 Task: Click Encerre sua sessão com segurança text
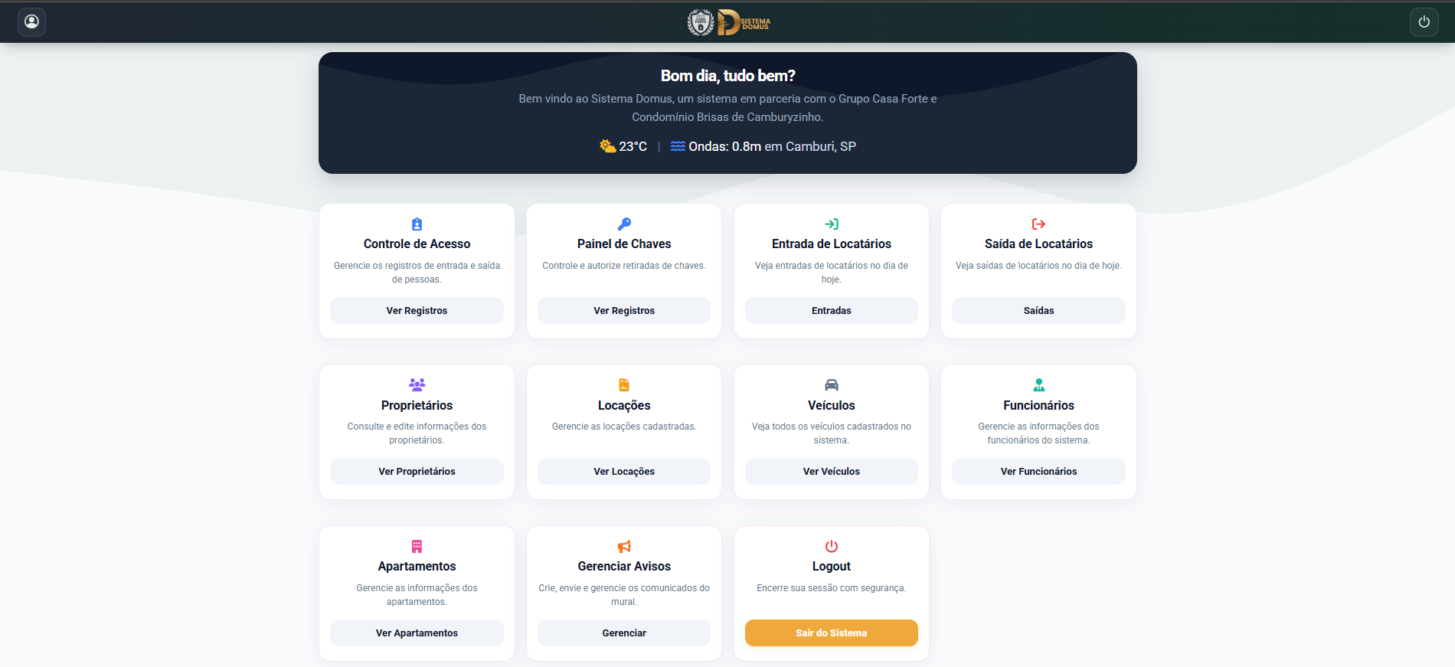tap(832, 588)
